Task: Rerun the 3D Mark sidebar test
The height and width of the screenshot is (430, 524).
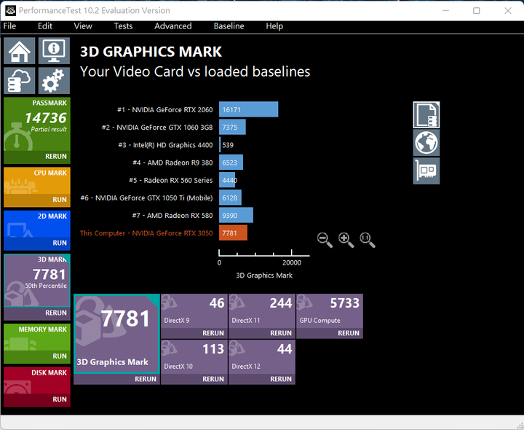Action: coord(37,313)
